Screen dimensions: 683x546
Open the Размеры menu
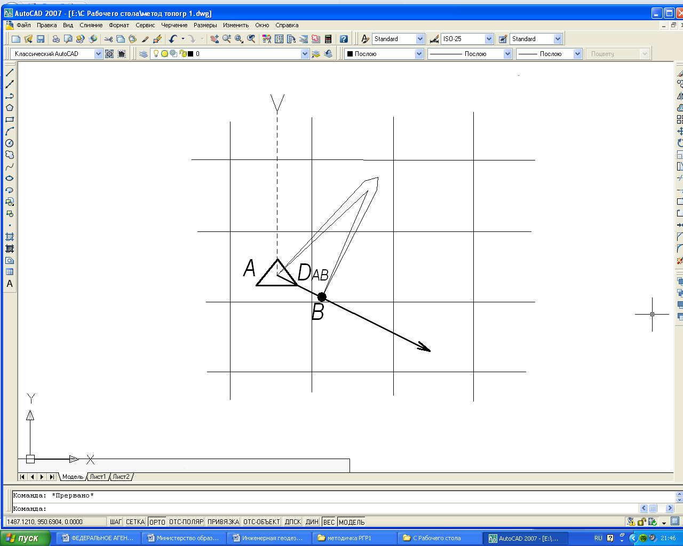coord(205,25)
